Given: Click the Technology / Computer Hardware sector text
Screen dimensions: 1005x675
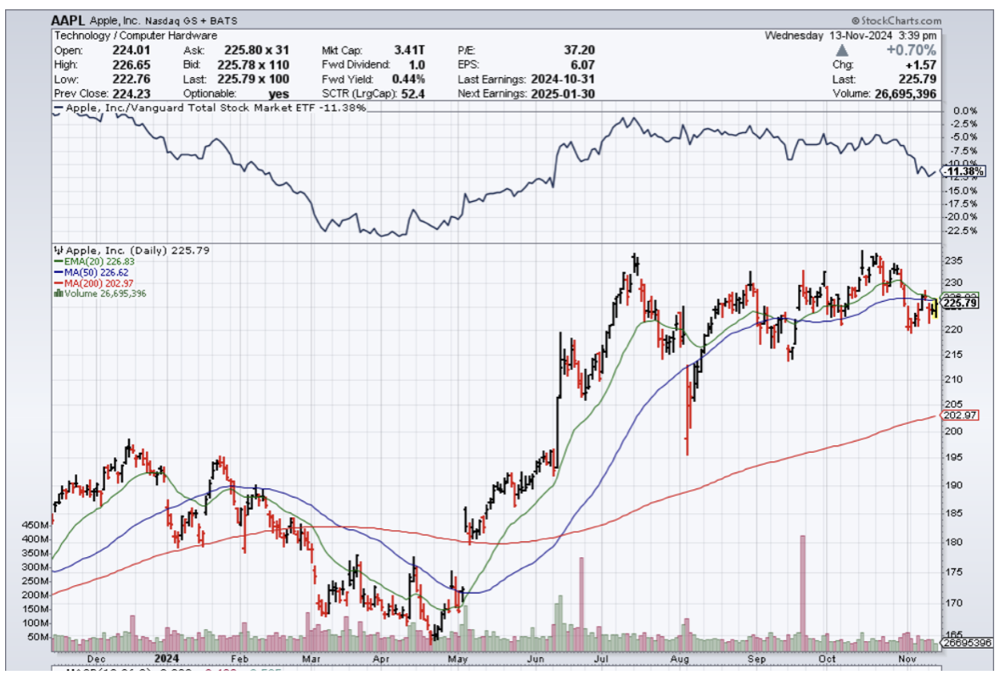Looking at the screenshot, I should coord(124,36).
